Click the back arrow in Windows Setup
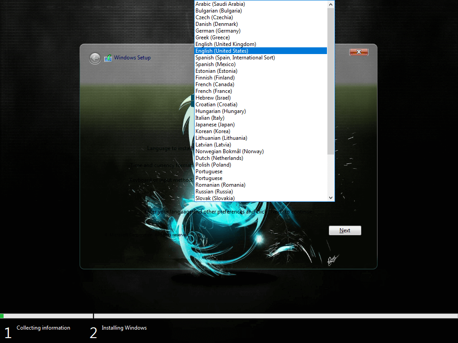The height and width of the screenshot is (343, 458). point(95,59)
